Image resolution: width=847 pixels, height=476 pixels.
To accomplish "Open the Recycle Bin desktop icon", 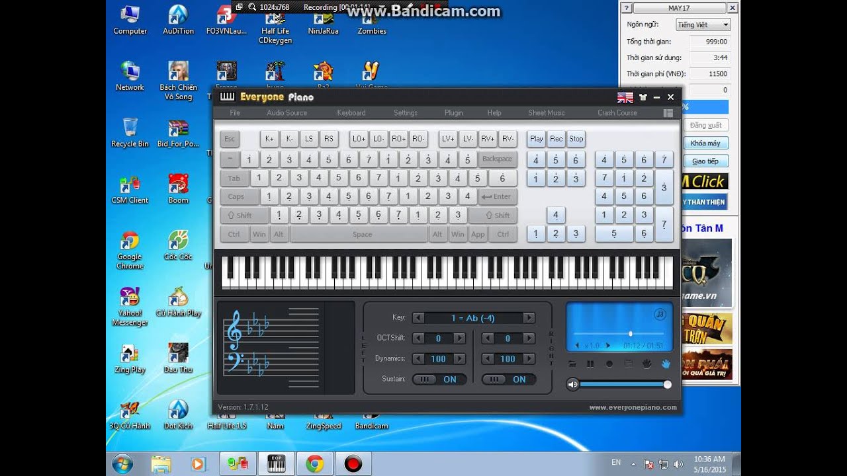I will coord(130,132).
